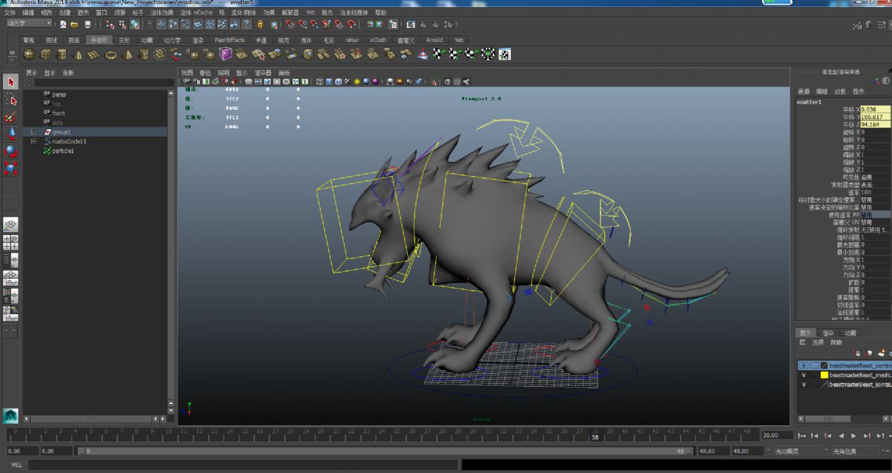The width and height of the screenshot is (892, 473).
Task: Toggle the viewport grid display icon
Action: click(x=249, y=82)
